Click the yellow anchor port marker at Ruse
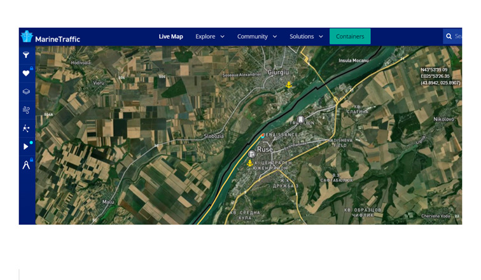Image resolution: width=481 pixels, height=280 pixels. click(x=250, y=163)
